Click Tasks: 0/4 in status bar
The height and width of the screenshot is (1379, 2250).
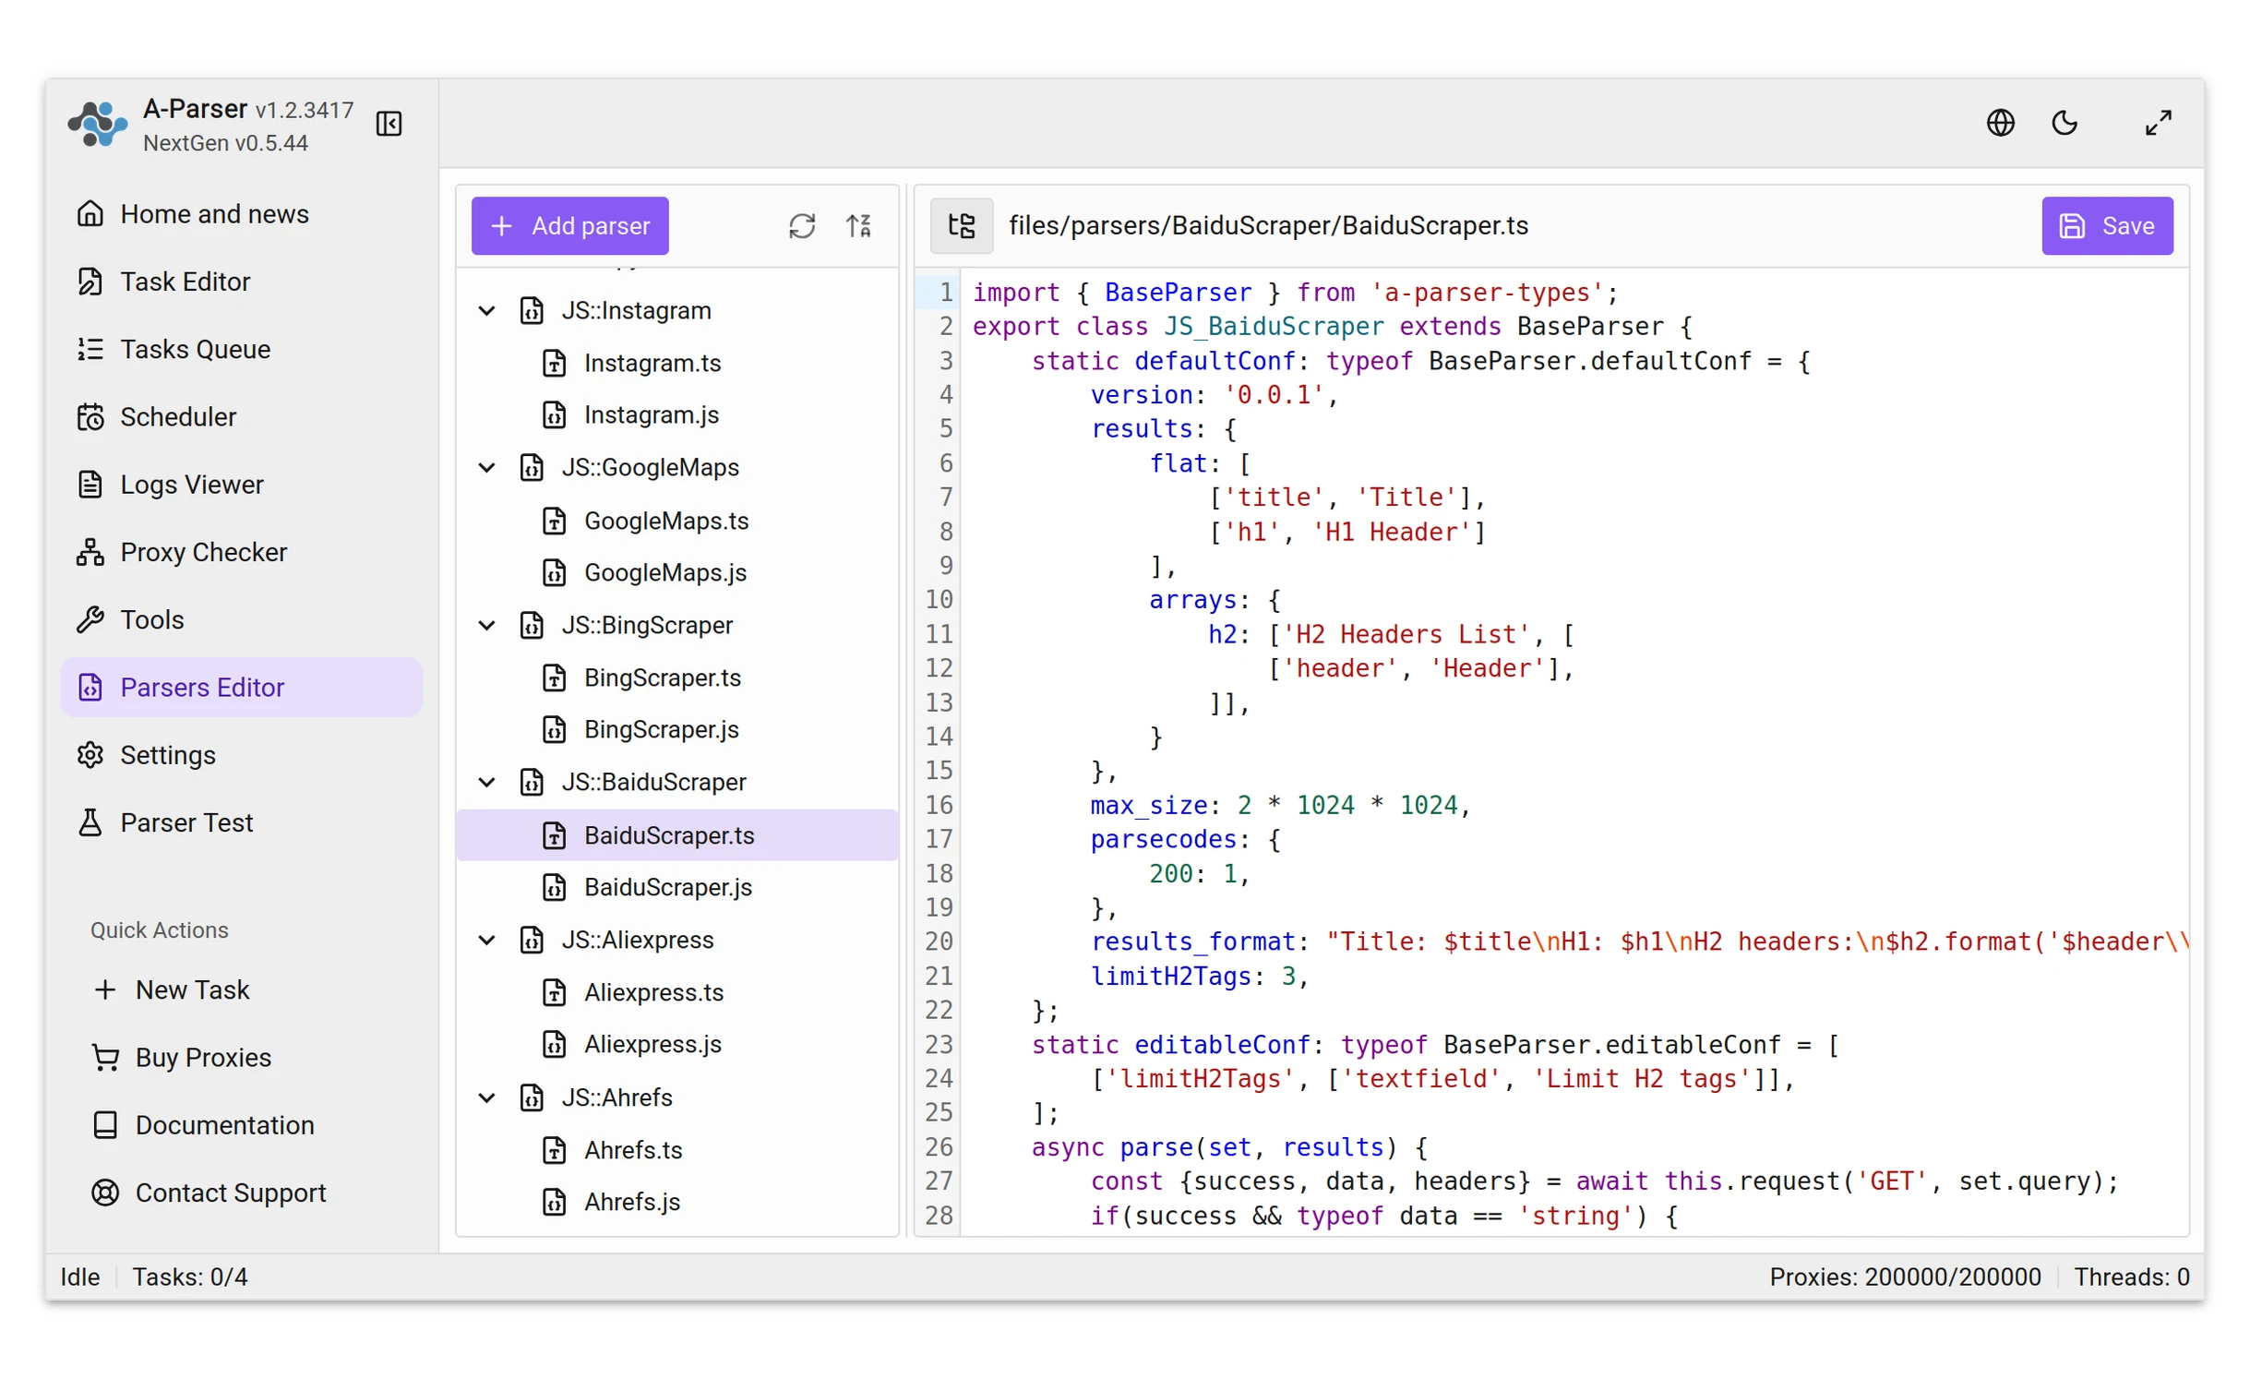pyautogui.click(x=189, y=1277)
